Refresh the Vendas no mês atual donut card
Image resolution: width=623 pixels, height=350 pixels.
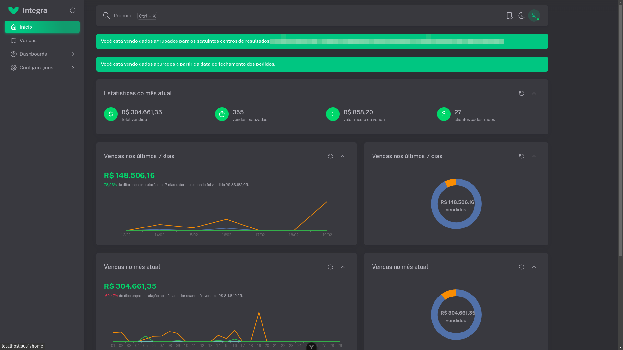point(521,267)
